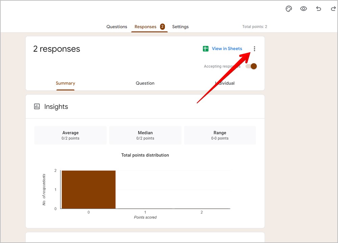
Task: Click the brown bar in the distribution chart
Action: click(x=89, y=190)
